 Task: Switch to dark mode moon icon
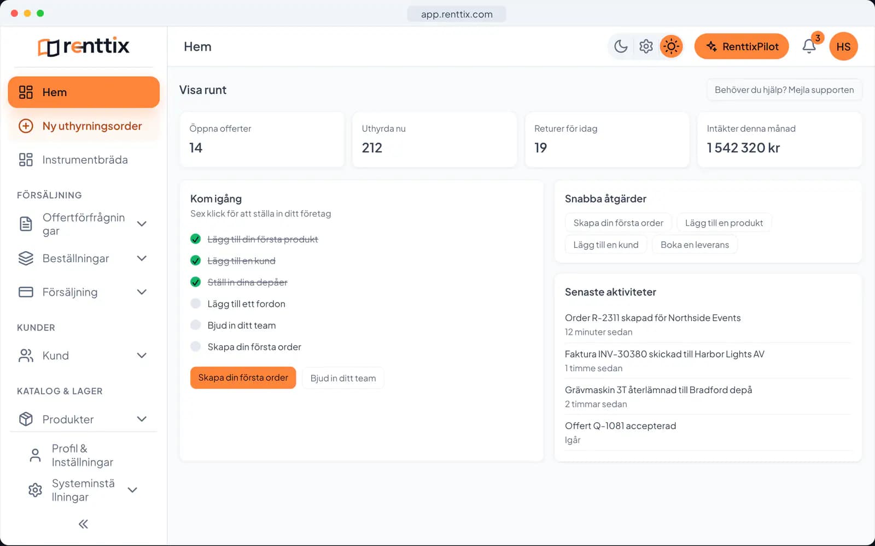pos(621,46)
